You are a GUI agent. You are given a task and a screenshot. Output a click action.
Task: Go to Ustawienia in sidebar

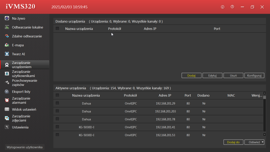pyautogui.click(x=20, y=127)
